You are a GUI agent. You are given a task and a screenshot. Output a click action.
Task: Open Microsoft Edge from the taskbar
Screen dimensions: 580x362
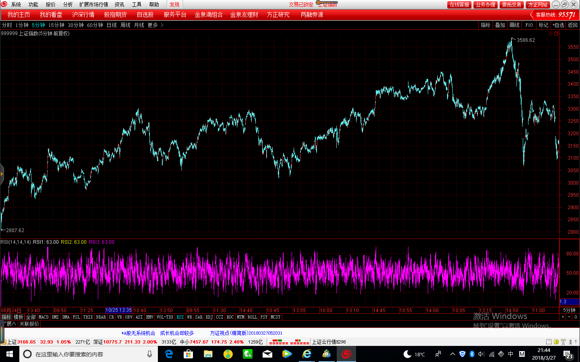coord(169,354)
